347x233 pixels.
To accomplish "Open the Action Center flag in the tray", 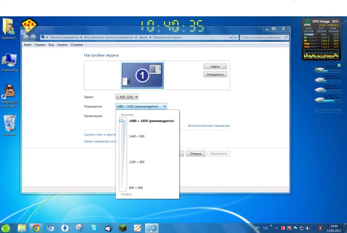I will pyautogui.click(x=295, y=228).
